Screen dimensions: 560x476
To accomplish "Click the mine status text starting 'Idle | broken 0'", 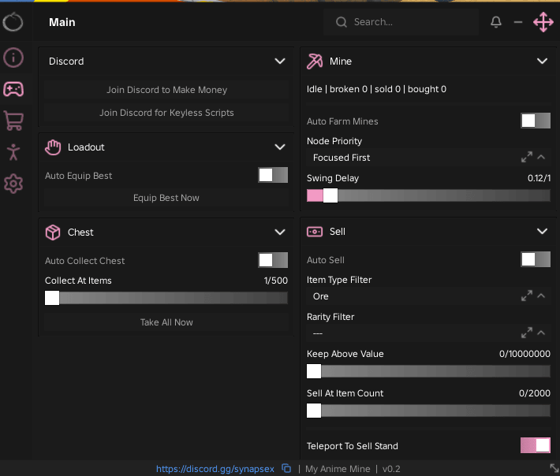I will [x=376, y=89].
